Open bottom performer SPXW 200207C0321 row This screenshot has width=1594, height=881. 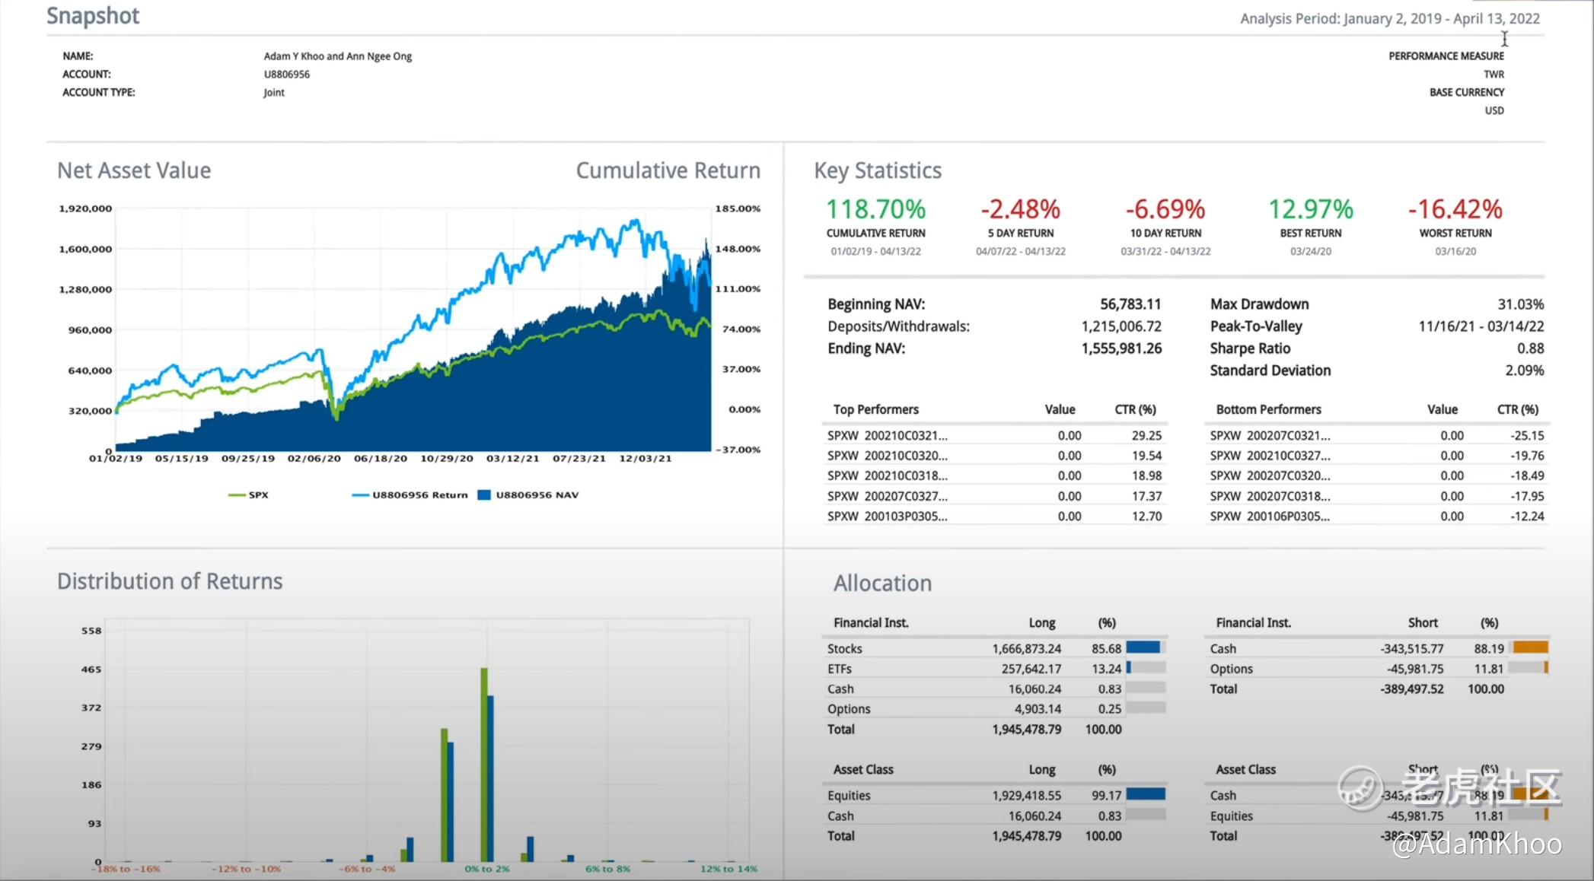tap(1270, 436)
